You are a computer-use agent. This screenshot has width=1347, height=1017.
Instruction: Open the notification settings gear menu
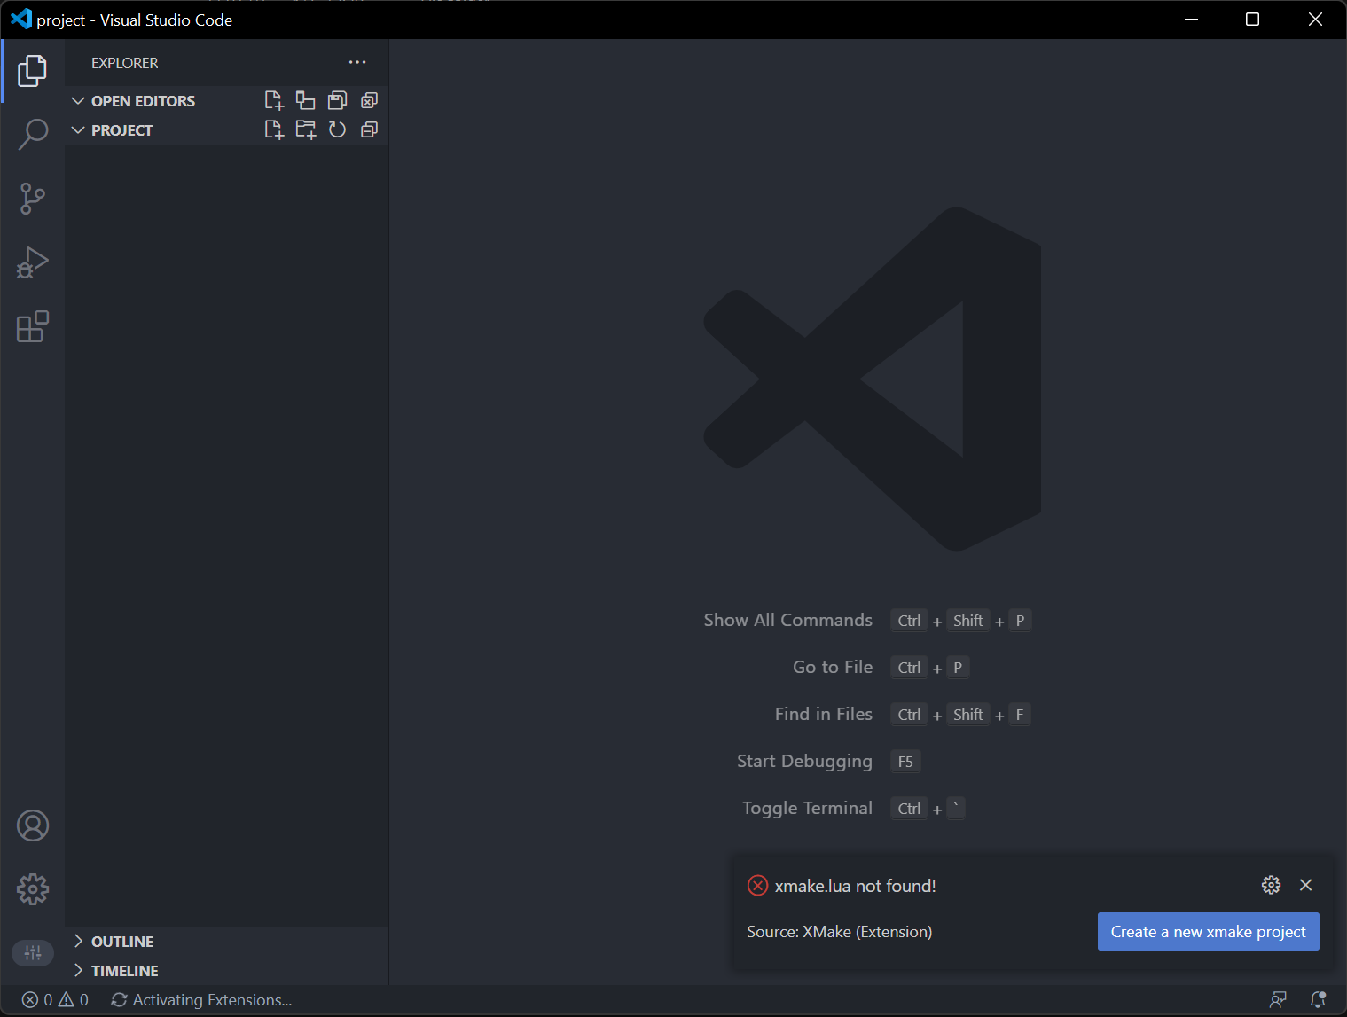[x=1271, y=885]
